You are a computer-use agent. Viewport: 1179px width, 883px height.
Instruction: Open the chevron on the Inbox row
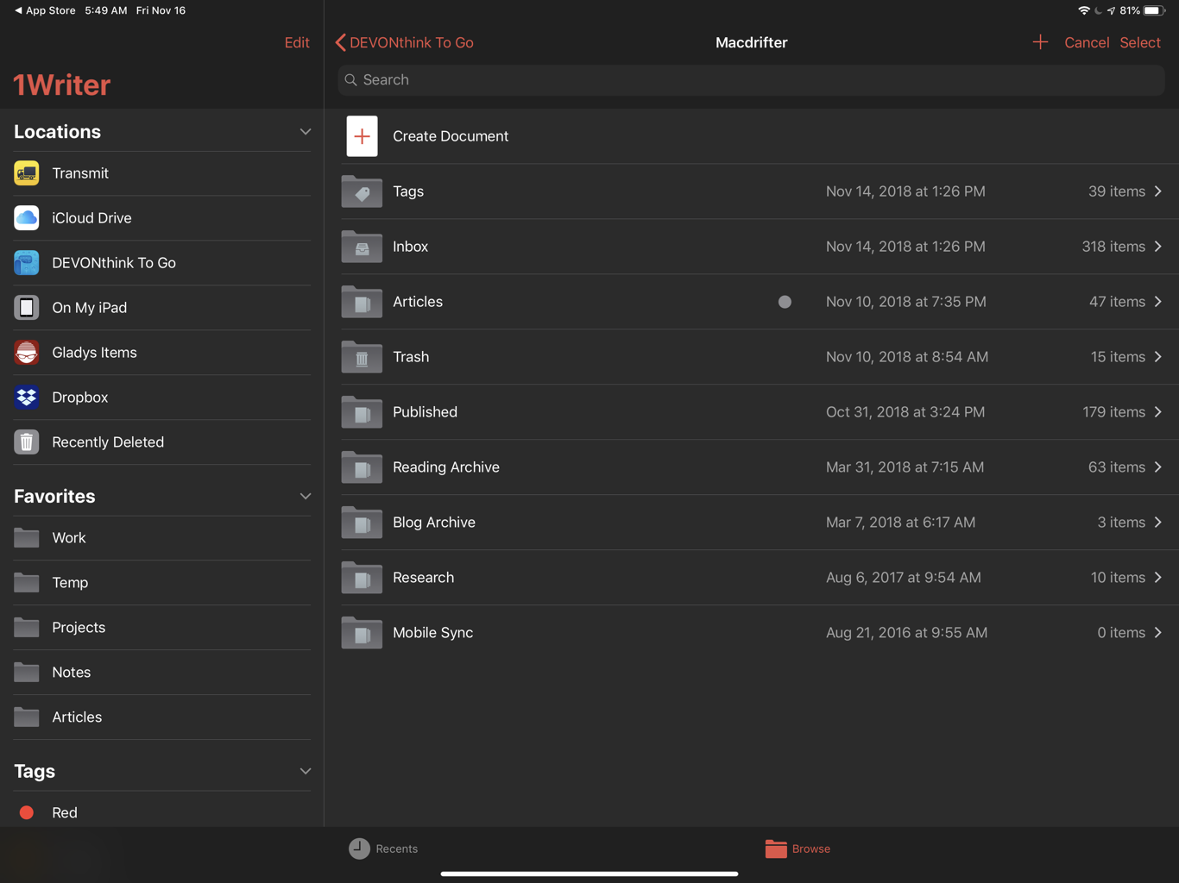click(x=1158, y=247)
